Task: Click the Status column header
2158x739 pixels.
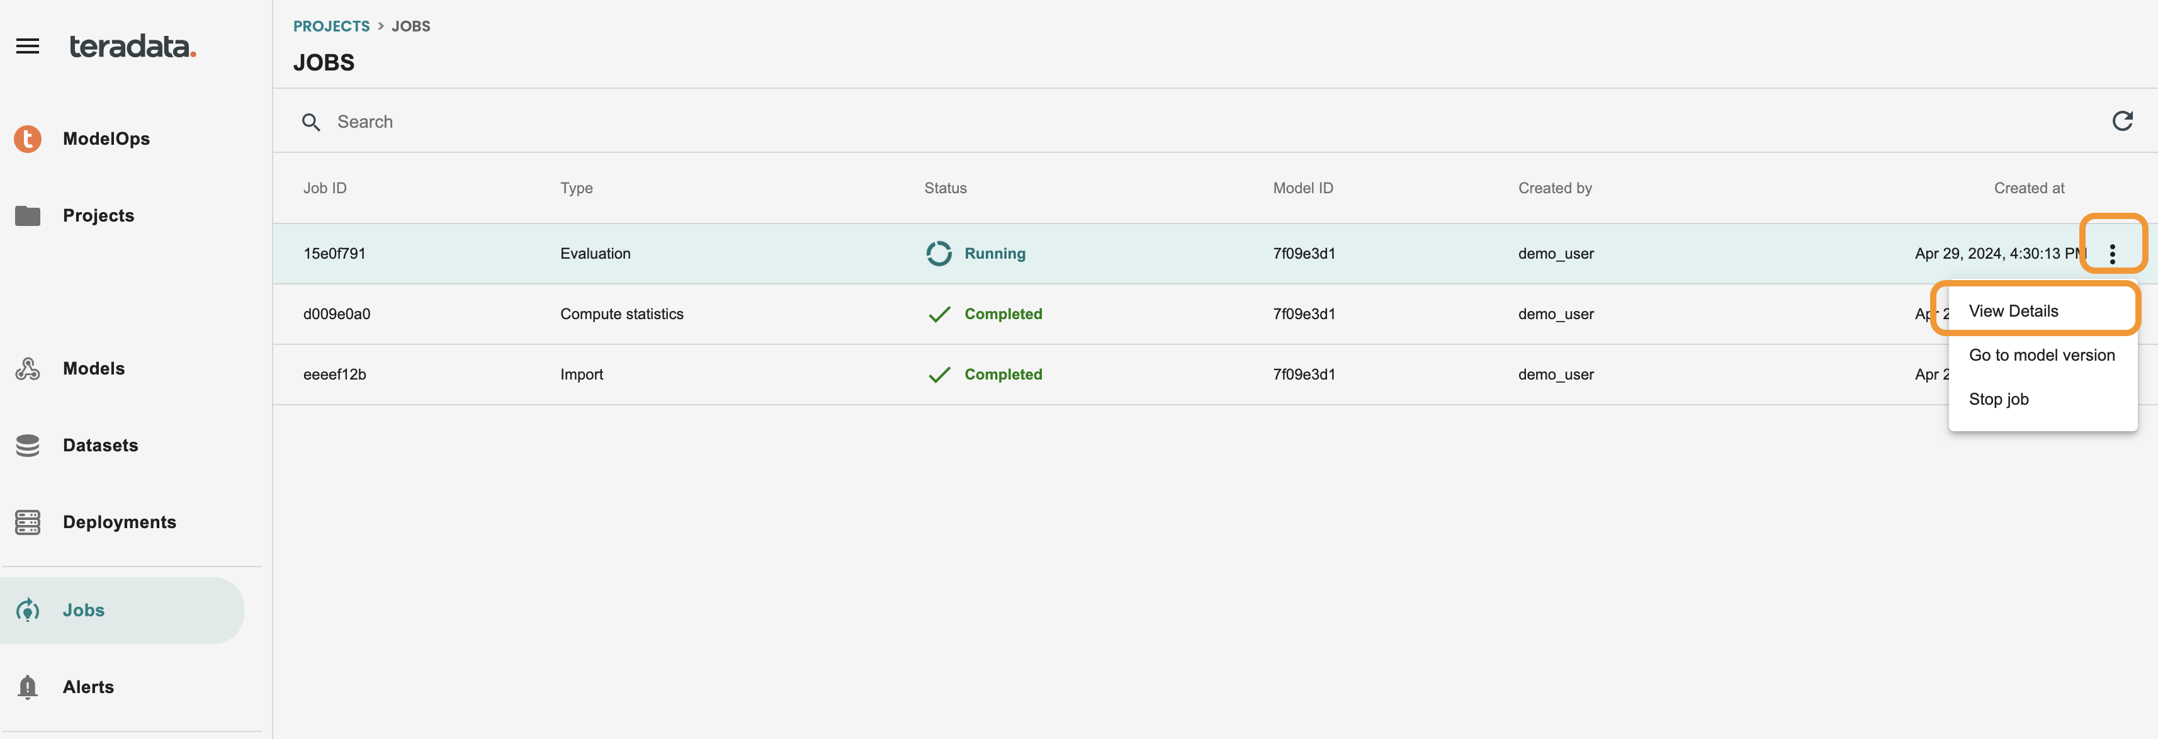Action: (945, 188)
